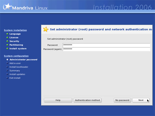
Task: Select the Install updates step
Action: [x=17, y=74]
